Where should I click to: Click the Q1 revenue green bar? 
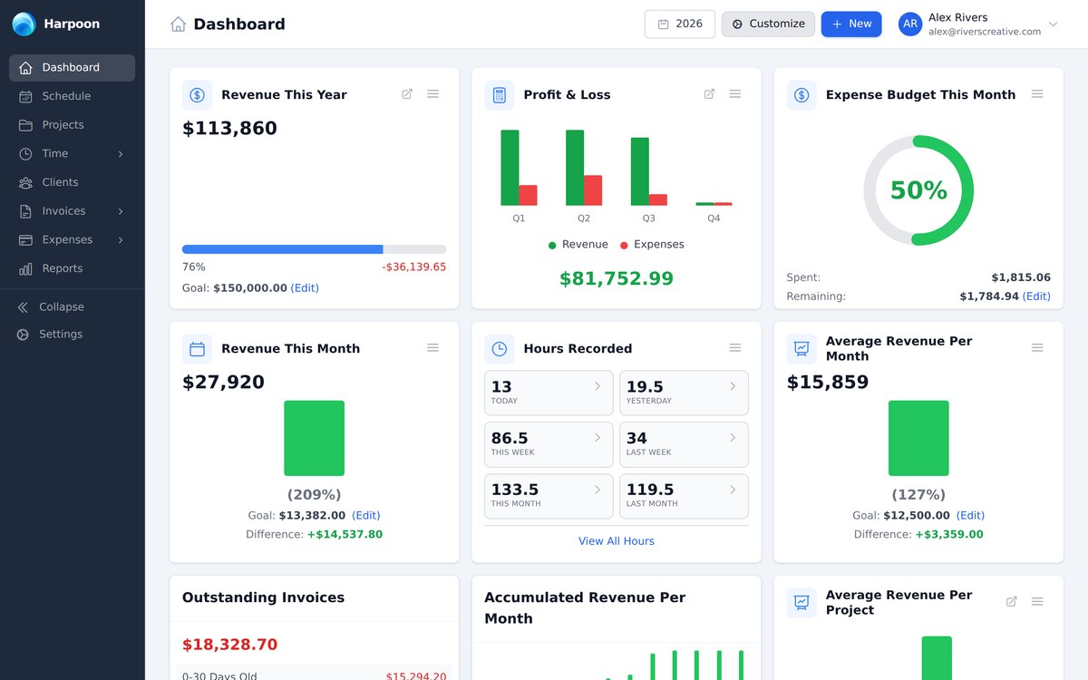pyautogui.click(x=510, y=168)
